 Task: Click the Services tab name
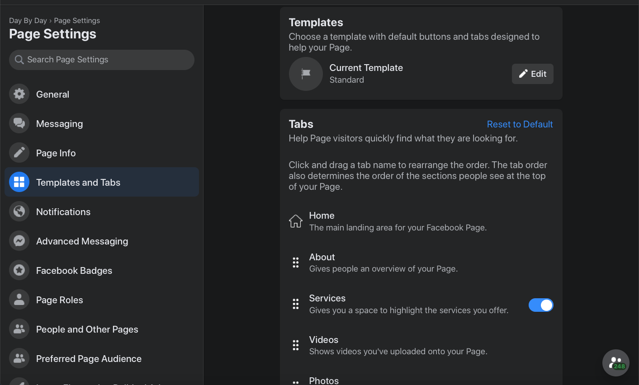[x=327, y=298]
